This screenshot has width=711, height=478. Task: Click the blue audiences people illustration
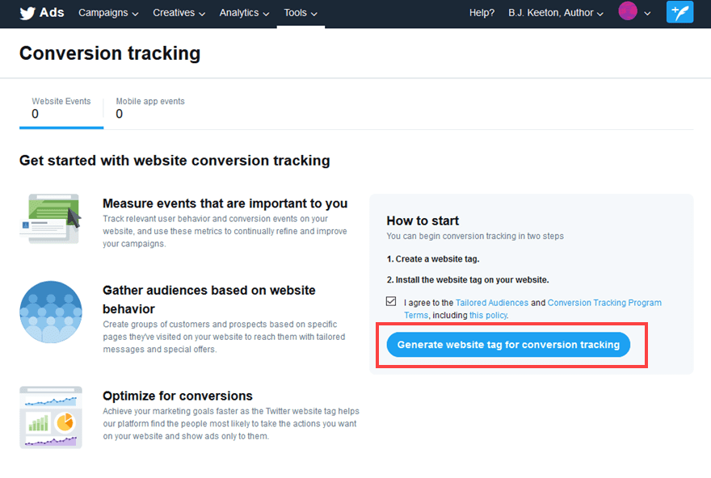coord(50,312)
